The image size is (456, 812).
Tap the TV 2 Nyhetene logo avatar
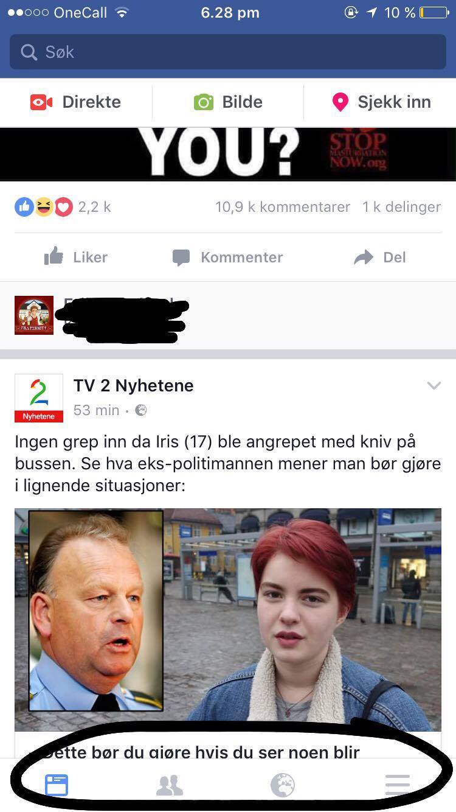point(39,398)
